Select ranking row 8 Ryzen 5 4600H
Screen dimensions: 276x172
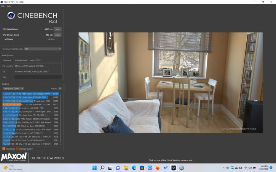point(30,119)
